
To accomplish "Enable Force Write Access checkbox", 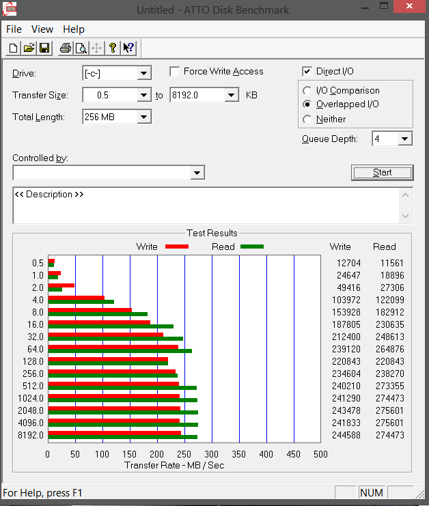I will click(x=175, y=71).
